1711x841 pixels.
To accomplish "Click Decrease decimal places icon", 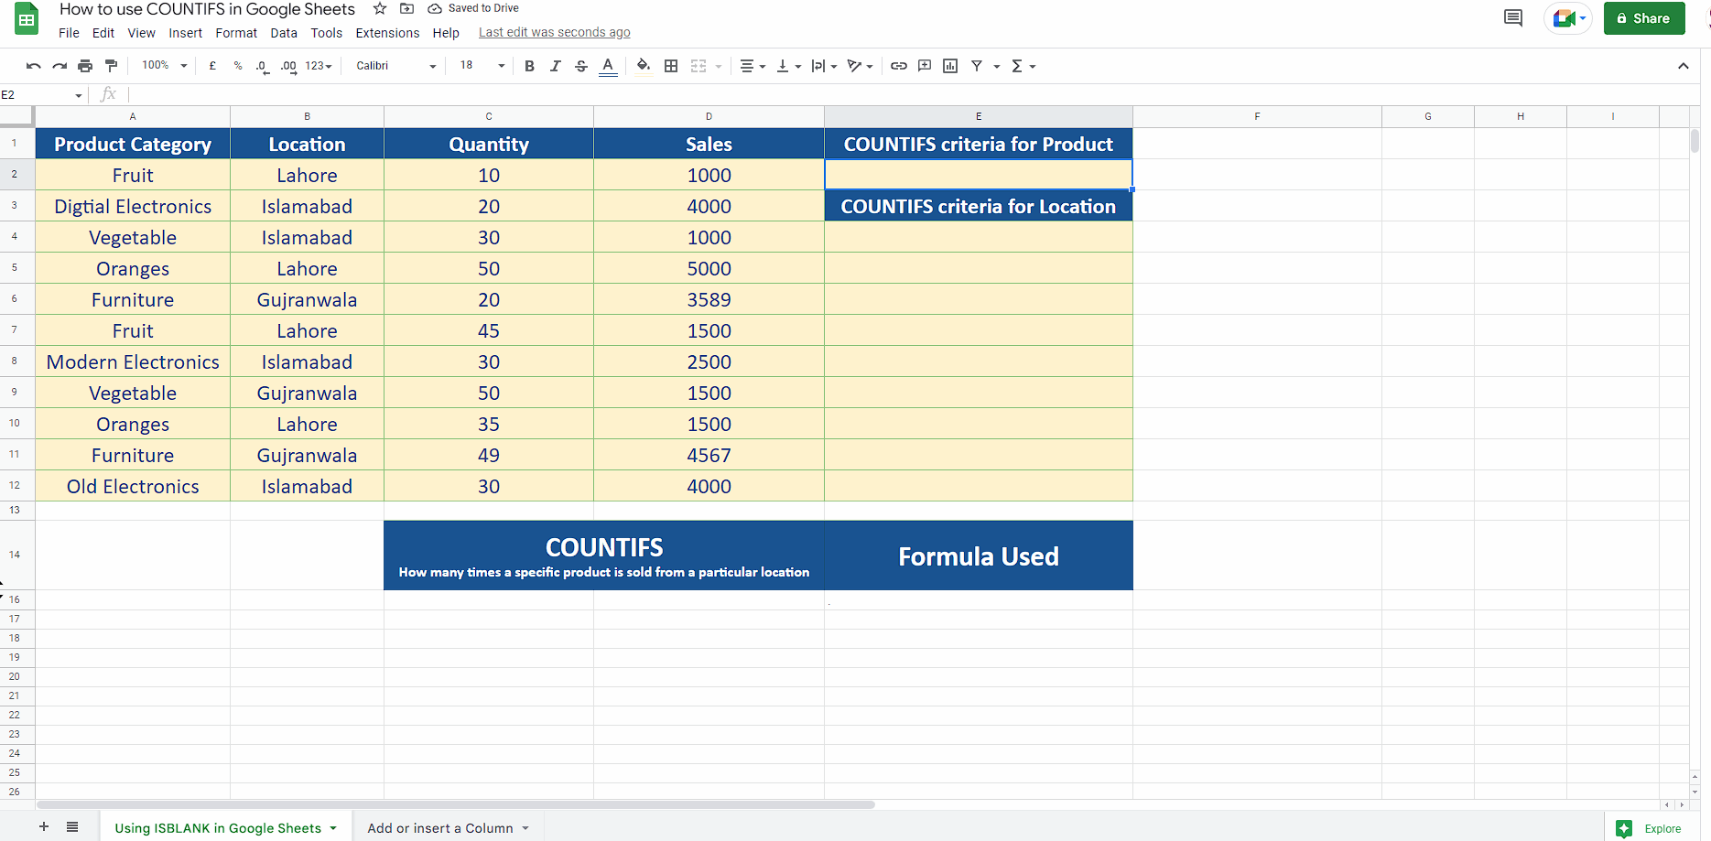I will [x=262, y=66].
